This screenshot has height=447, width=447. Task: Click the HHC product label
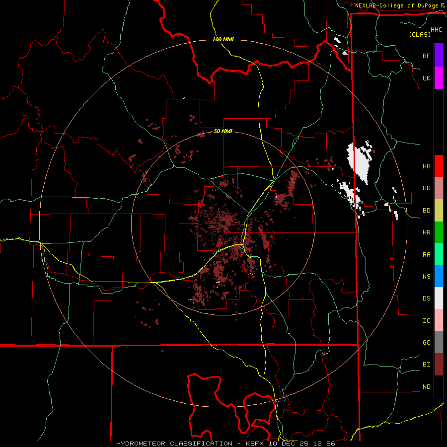tap(437, 30)
